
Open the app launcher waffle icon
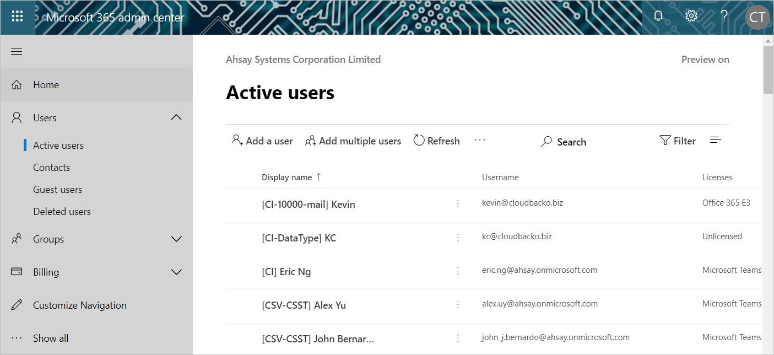point(17,17)
